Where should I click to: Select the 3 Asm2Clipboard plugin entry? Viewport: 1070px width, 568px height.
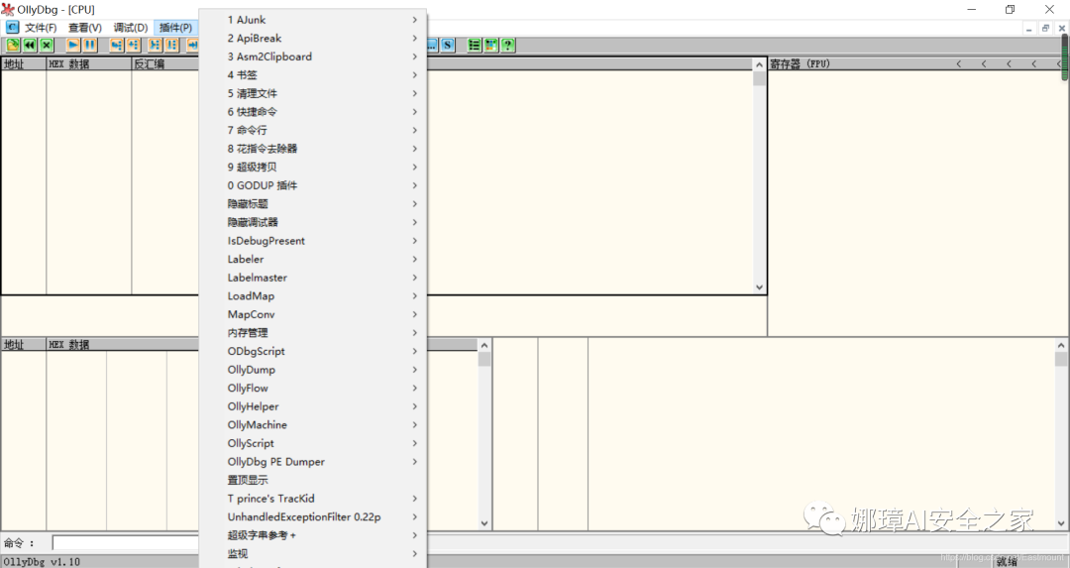[313, 57]
